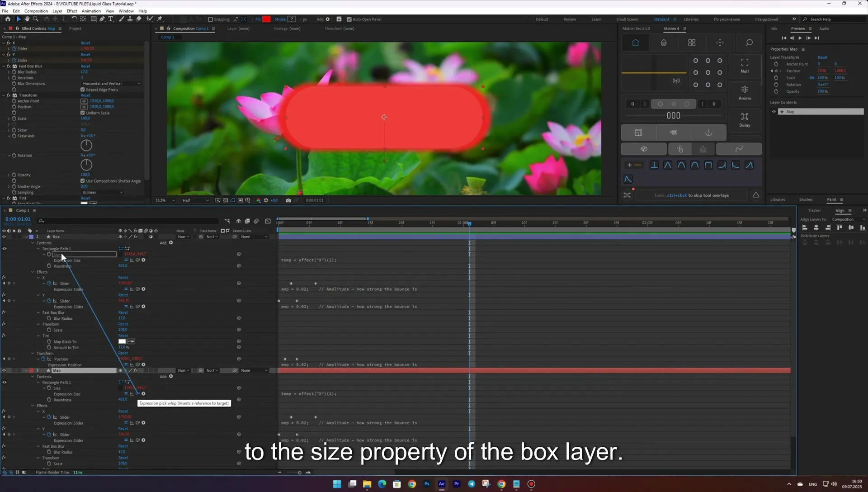Open Align Layers to Composition dropdown
The width and height of the screenshot is (868, 492).
(x=849, y=219)
